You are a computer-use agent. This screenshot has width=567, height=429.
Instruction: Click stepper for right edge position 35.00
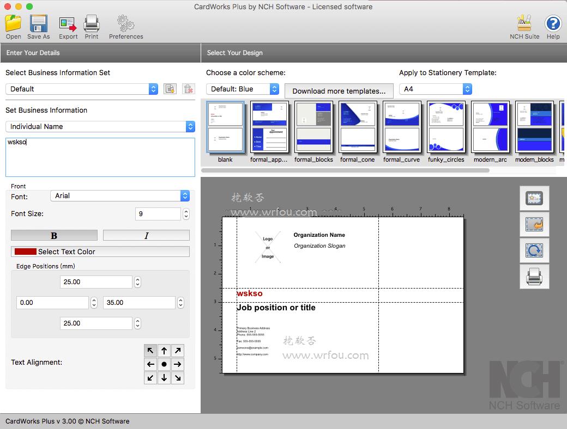[x=180, y=303]
